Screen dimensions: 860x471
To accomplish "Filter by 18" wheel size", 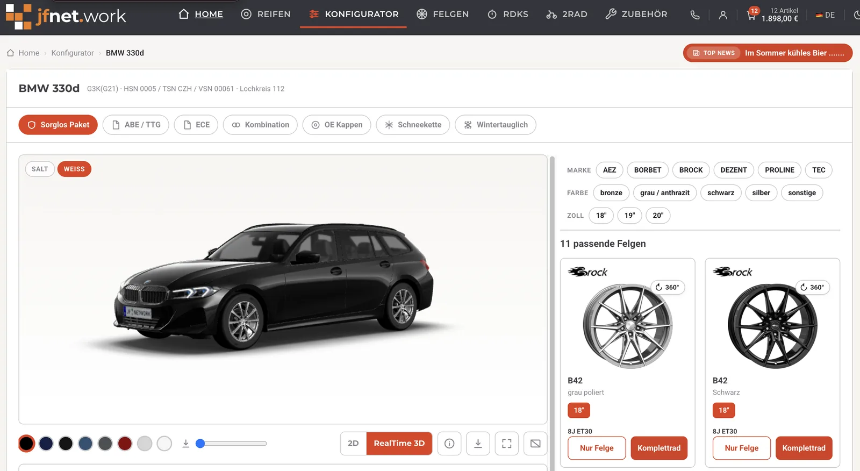I will tap(601, 215).
